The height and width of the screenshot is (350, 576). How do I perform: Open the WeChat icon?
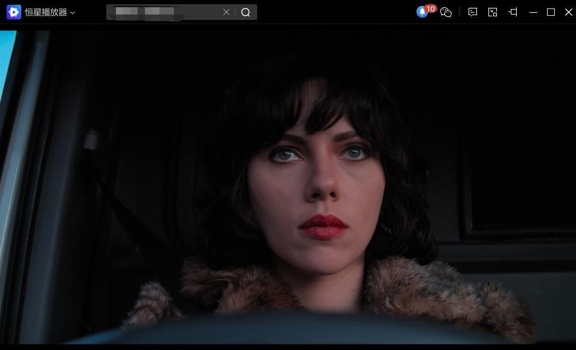[x=446, y=13]
